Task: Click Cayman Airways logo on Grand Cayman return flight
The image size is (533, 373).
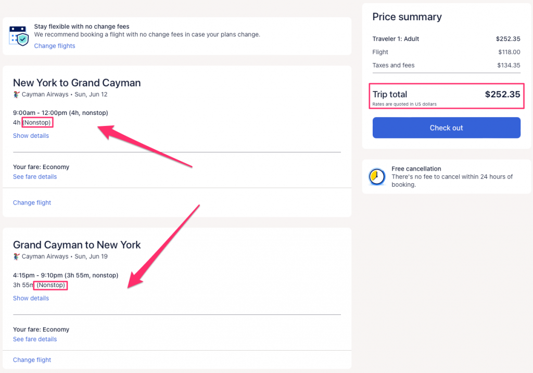Action: coord(17,256)
